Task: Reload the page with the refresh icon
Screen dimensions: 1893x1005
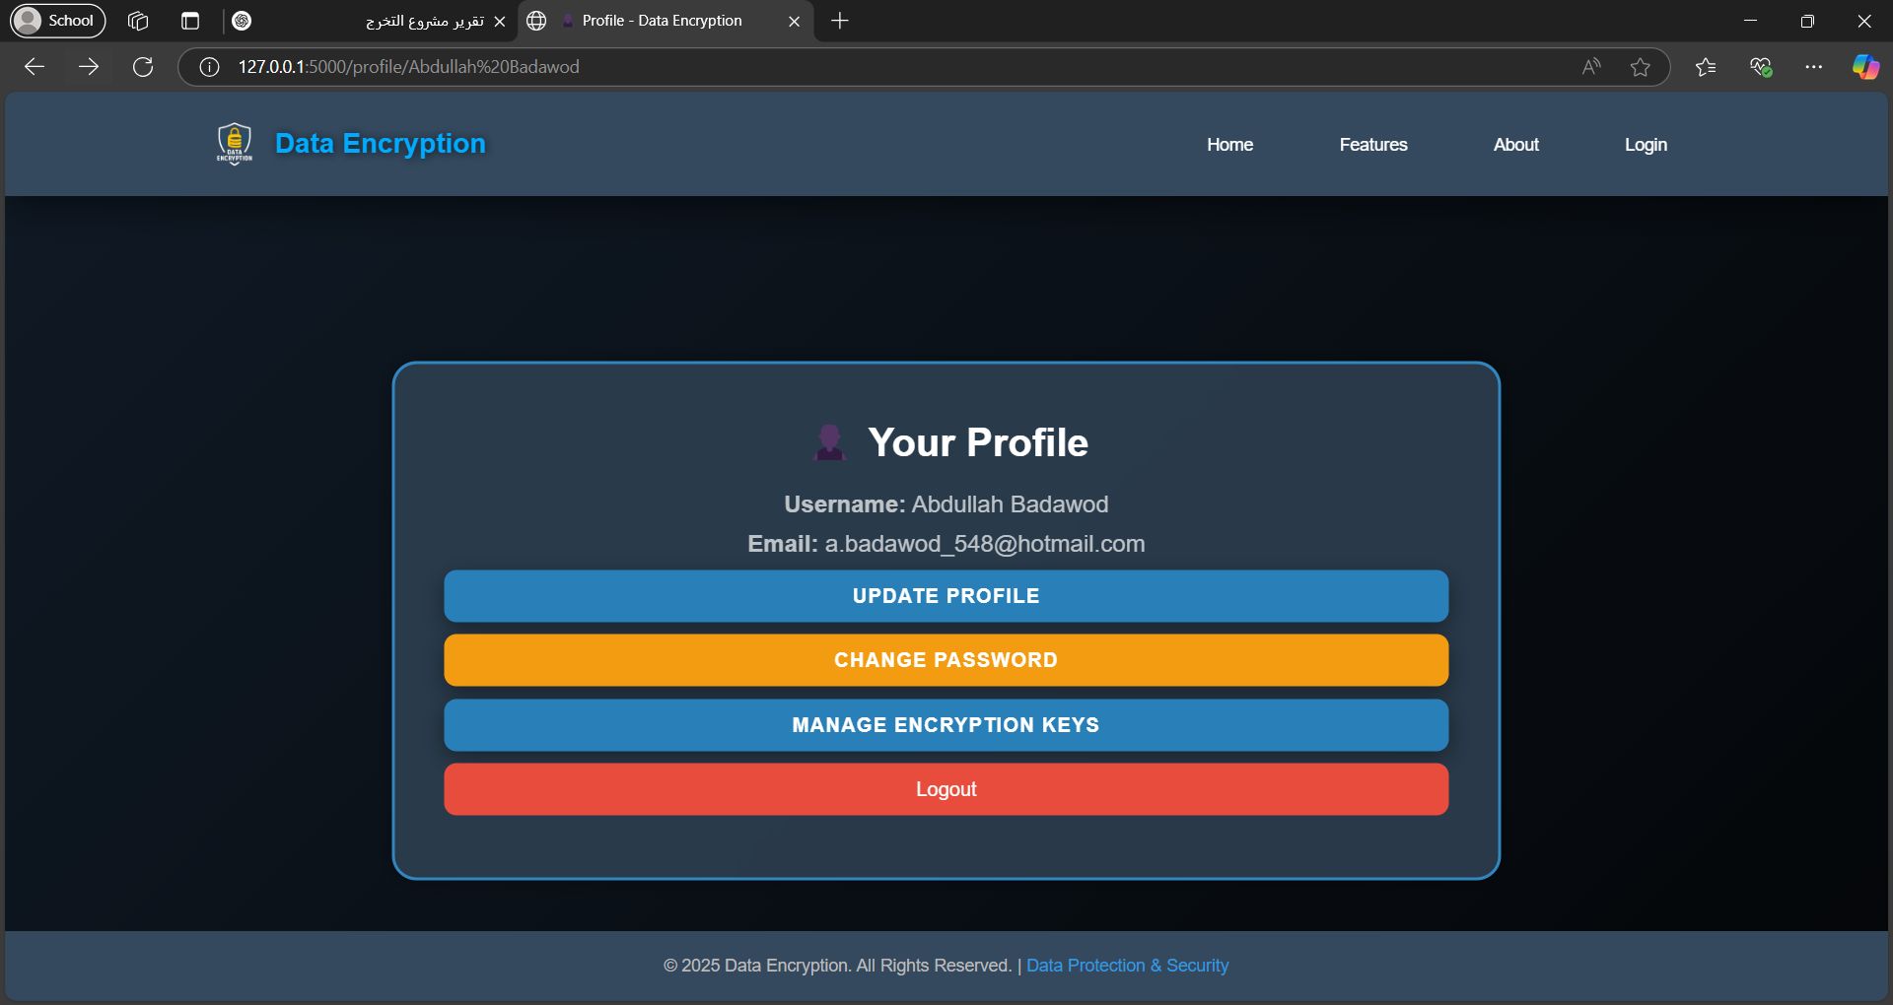Action: [x=143, y=67]
